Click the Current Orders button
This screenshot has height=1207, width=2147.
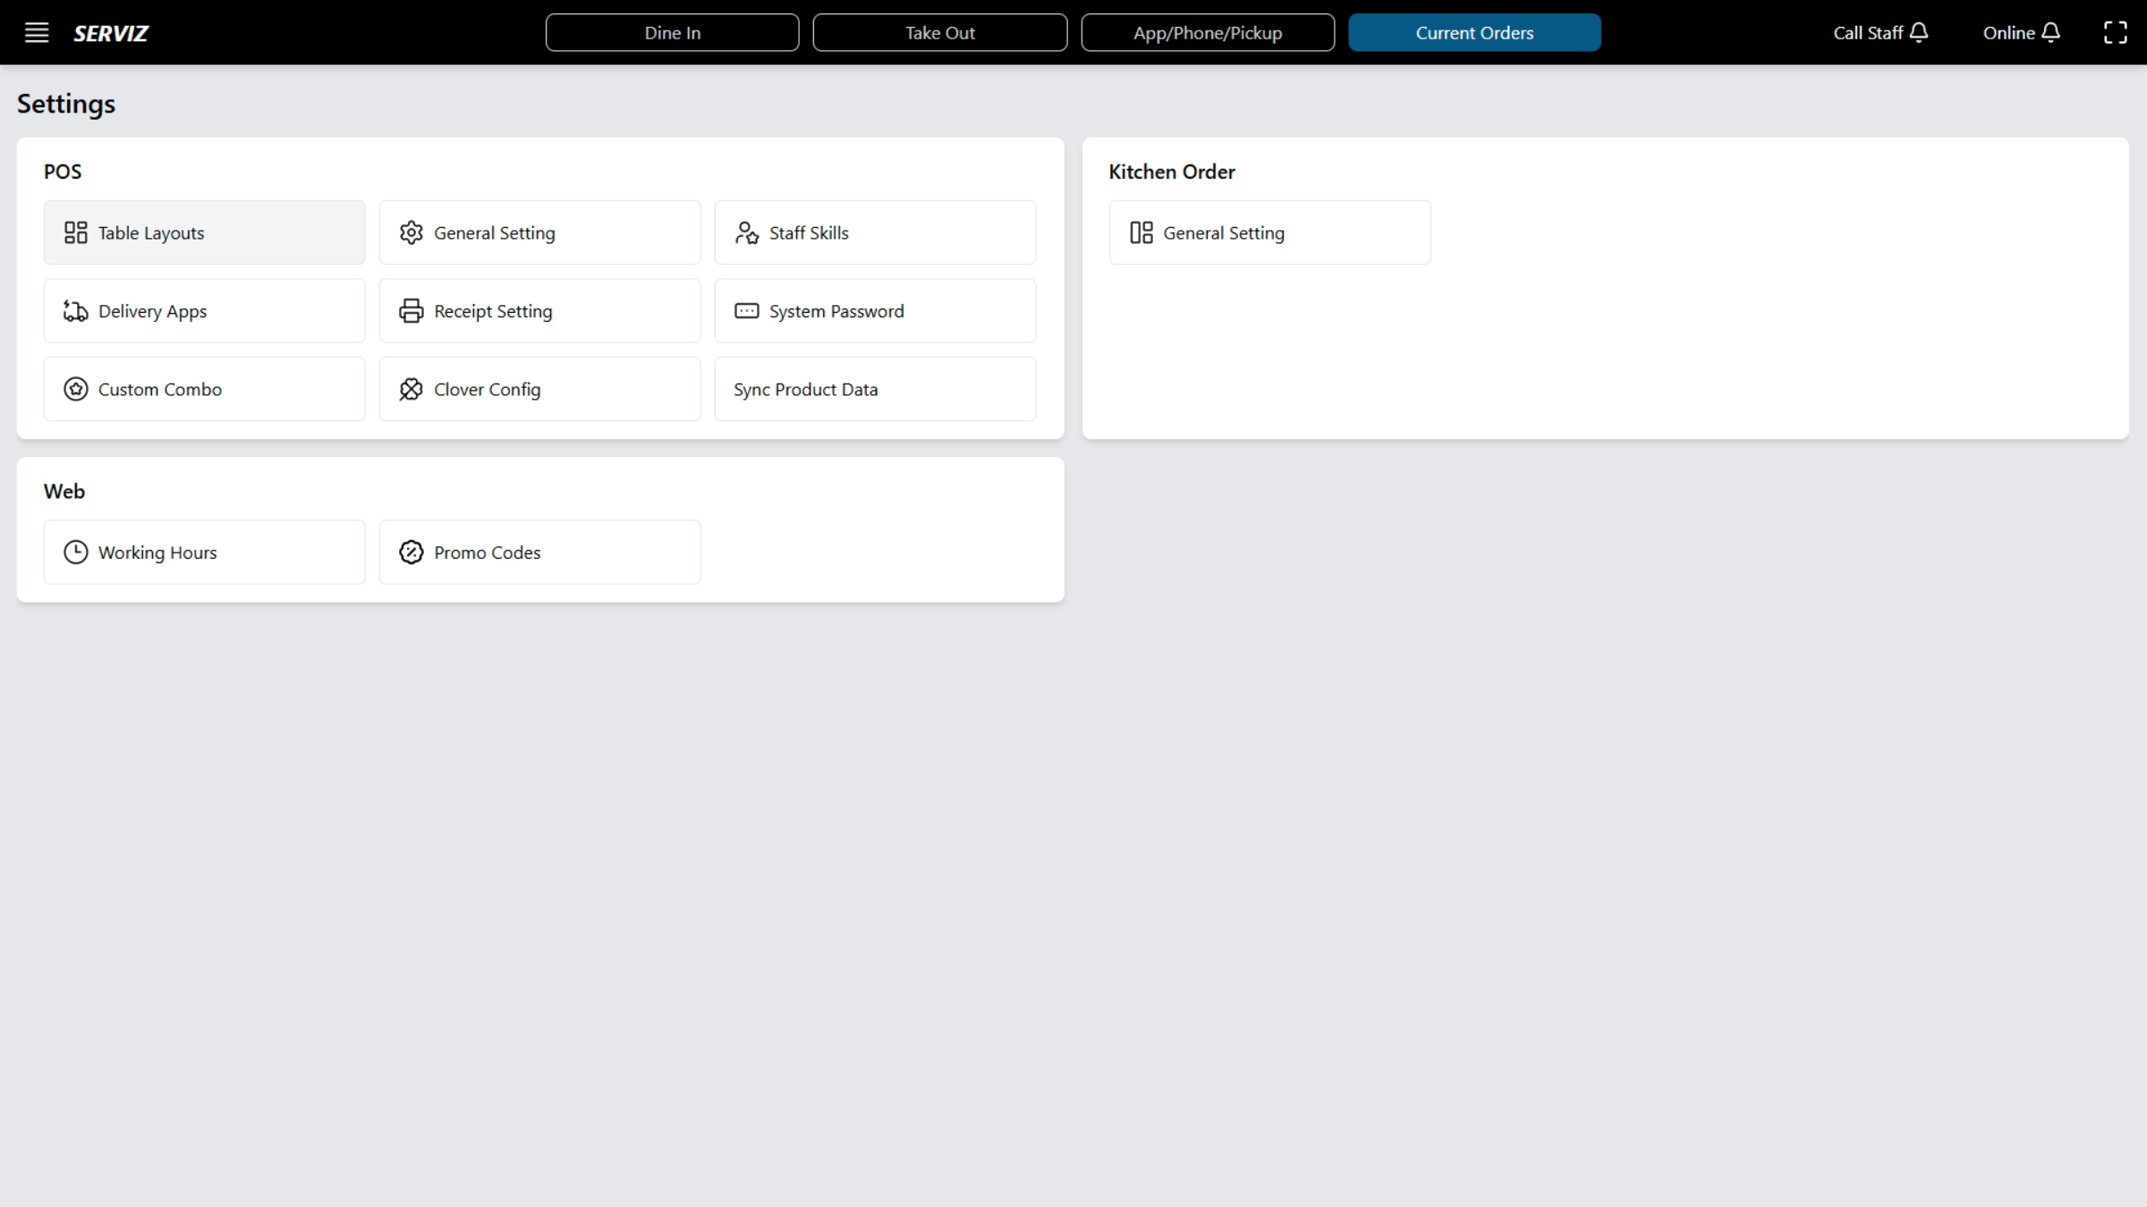pos(1474,32)
